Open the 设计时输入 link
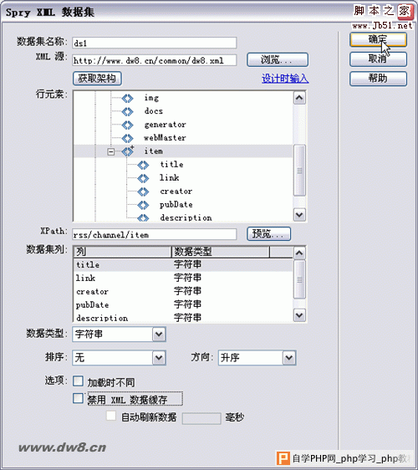 pyautogui.click(x=285, y=79)
